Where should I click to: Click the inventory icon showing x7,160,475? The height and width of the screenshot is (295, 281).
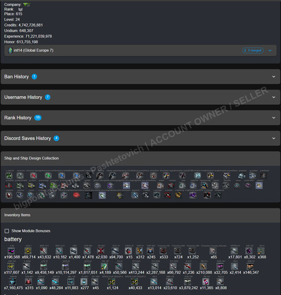click(13, 282)
